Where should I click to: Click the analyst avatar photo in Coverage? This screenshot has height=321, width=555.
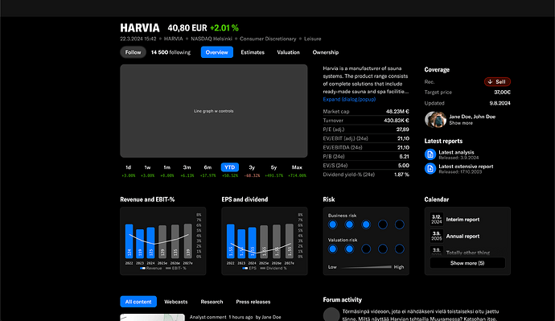tap(435, 120)
